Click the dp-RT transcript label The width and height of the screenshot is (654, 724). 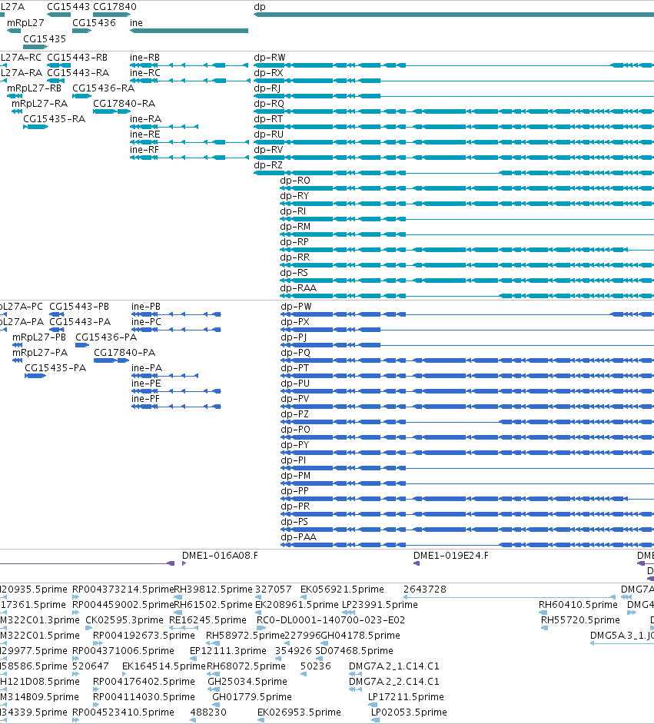[x=268, y=118]
